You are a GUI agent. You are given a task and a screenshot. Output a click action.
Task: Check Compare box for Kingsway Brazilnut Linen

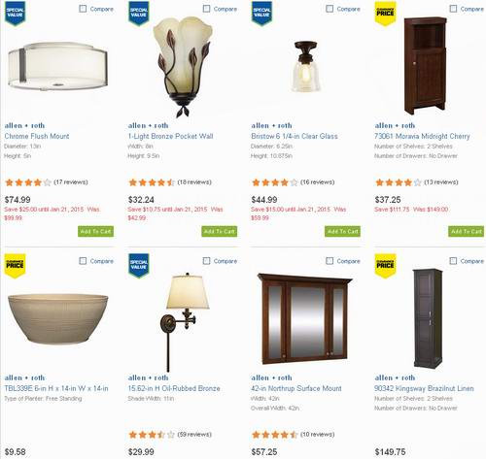[x=453, y=261]
